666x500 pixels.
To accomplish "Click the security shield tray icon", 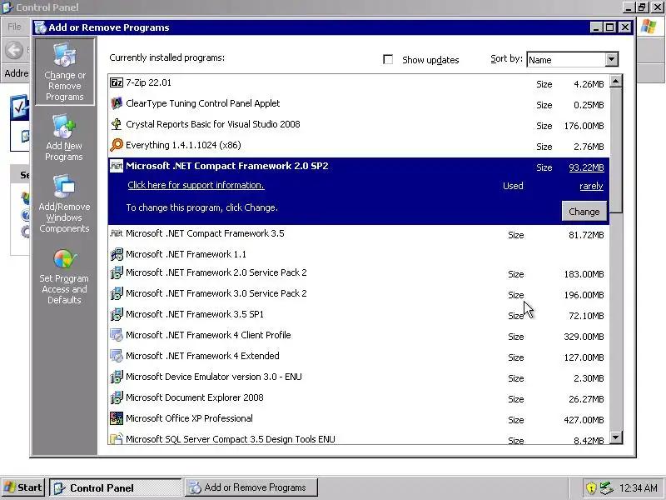I will coord(591,487).
